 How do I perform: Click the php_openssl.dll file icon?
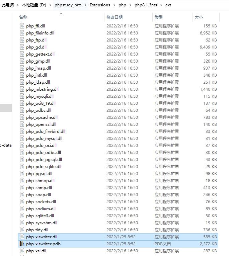pyautogui.click(x=22, y=124)
